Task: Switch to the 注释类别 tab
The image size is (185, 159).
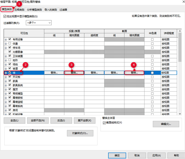Action: (x=19, y=9)
